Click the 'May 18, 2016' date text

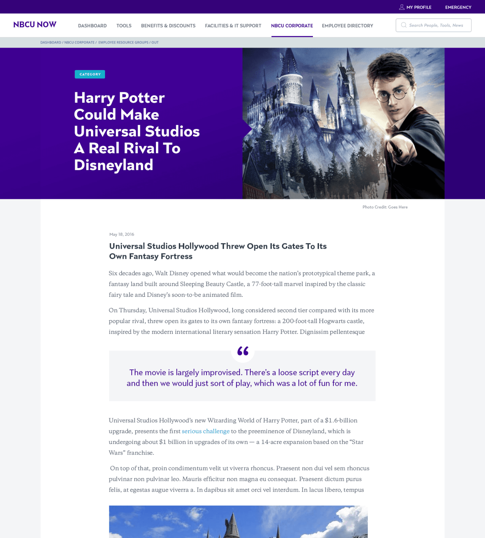(122, 234)
